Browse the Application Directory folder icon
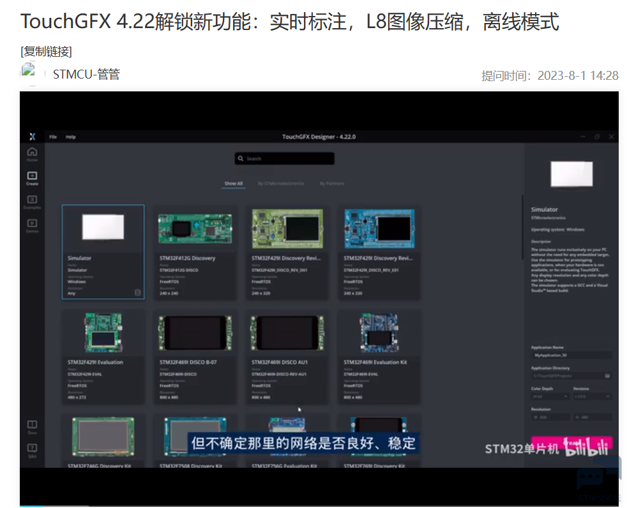Viewport: 627px width, 508px height. tap(607, 376)
